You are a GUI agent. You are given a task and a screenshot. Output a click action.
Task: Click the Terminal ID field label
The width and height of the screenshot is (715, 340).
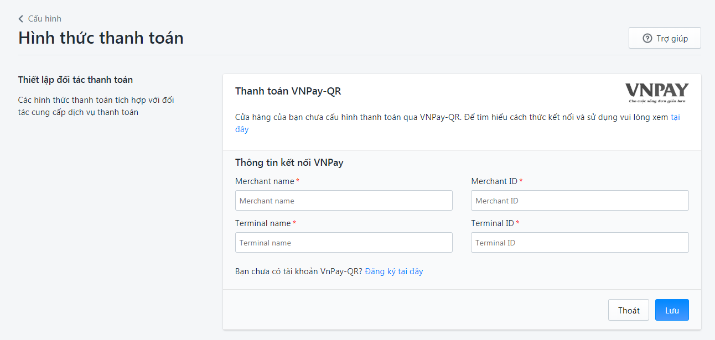tap(493, 223)
